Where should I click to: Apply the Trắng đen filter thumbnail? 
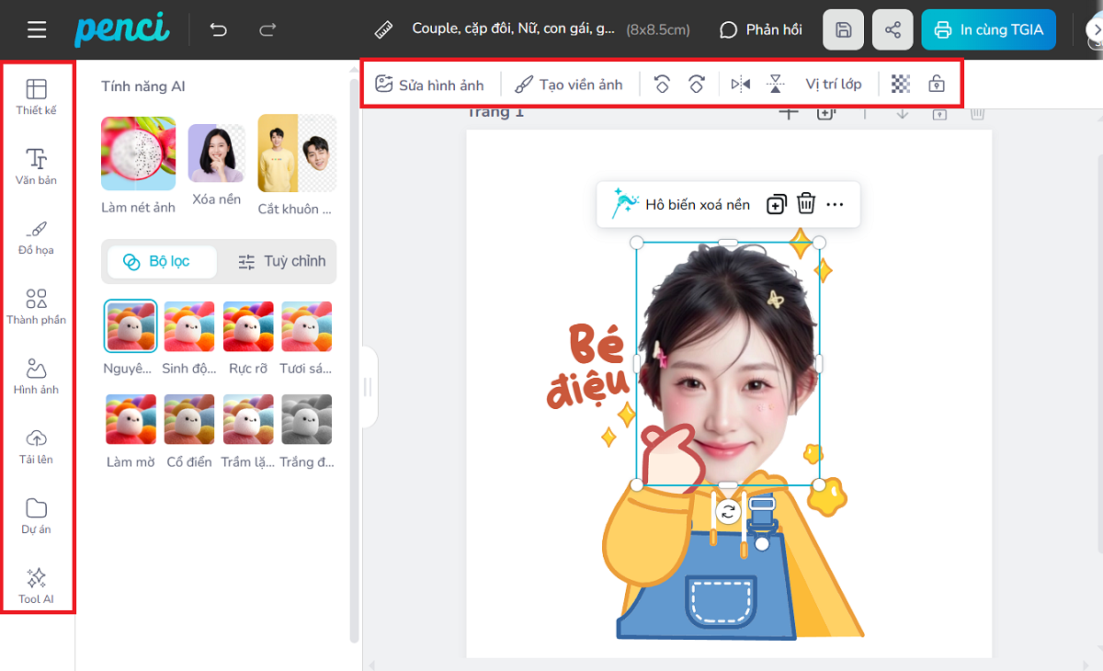306,420
